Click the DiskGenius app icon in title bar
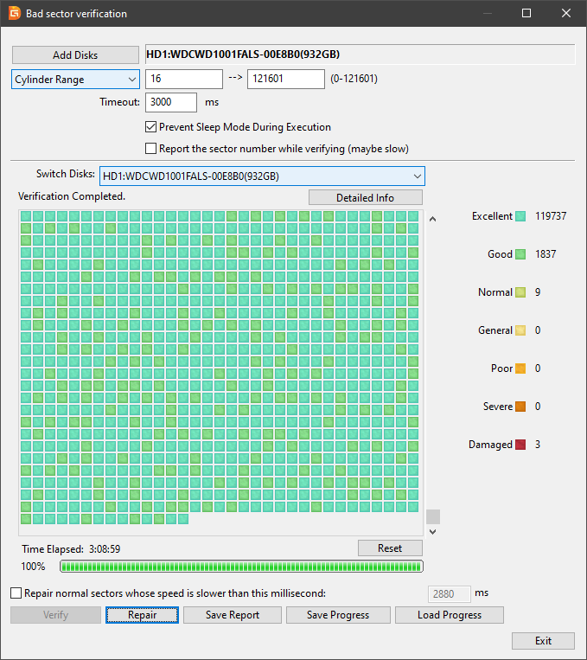587x660 pixels. coord(15,13)
